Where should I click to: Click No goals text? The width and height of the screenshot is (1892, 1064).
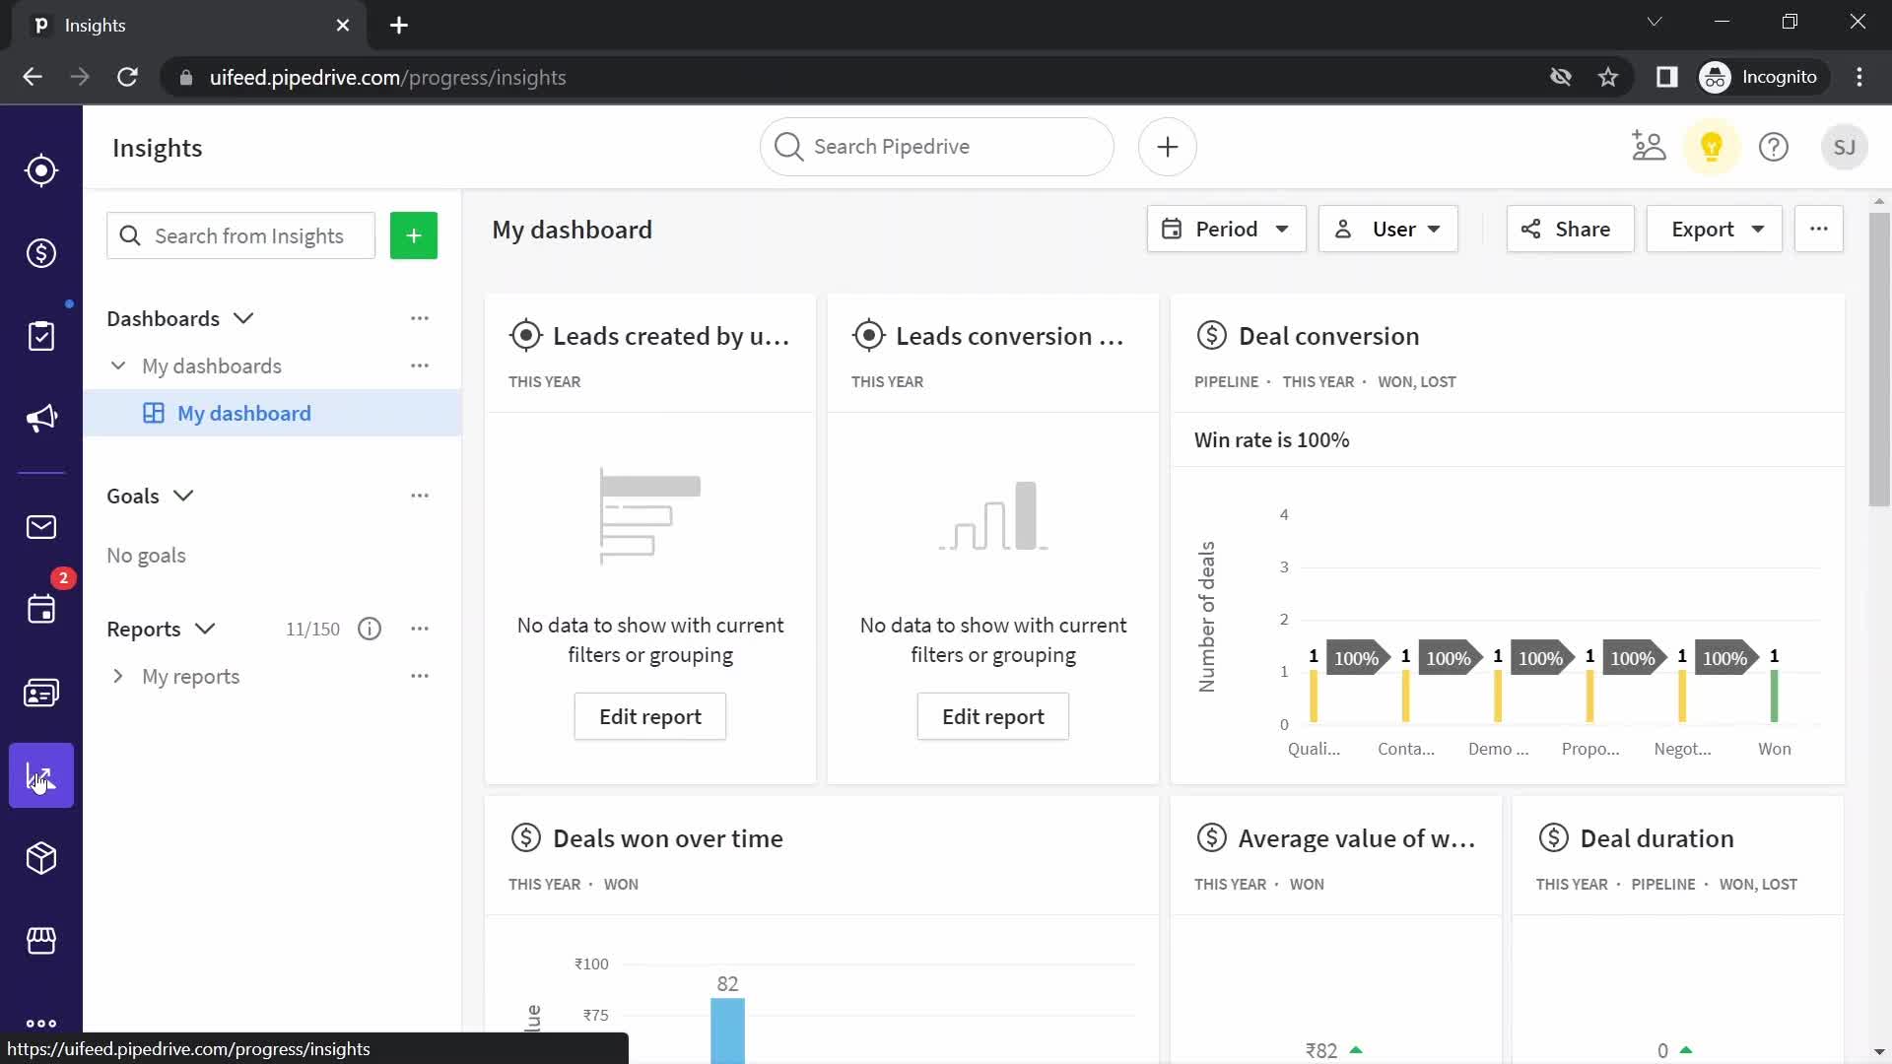coord(146,556)
